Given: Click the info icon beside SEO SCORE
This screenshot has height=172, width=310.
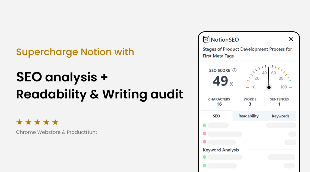Looking at the screenshot, I should pos(235,70).
